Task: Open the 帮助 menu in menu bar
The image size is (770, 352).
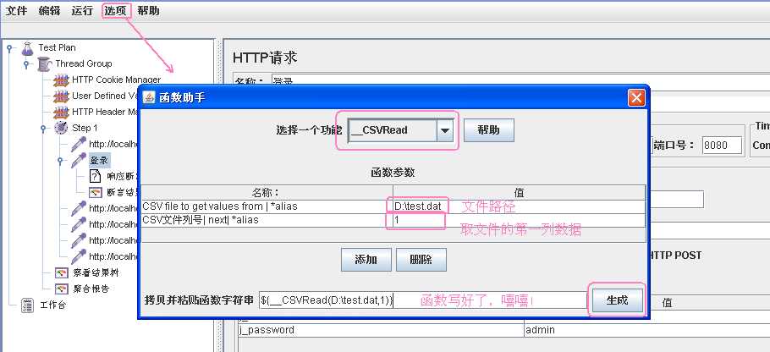Action: click(x=148, y=11)
